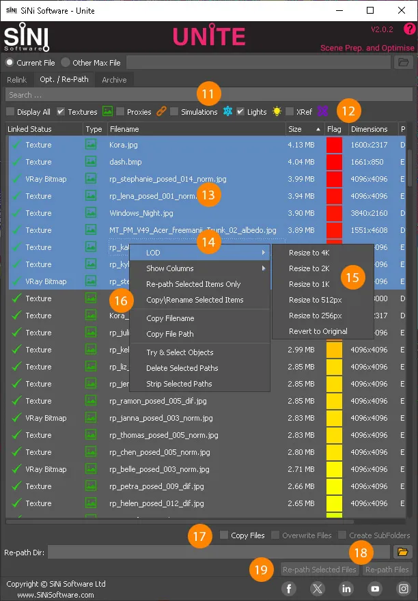
Task: Choose Resize to 4K
Action: (323, 253)
